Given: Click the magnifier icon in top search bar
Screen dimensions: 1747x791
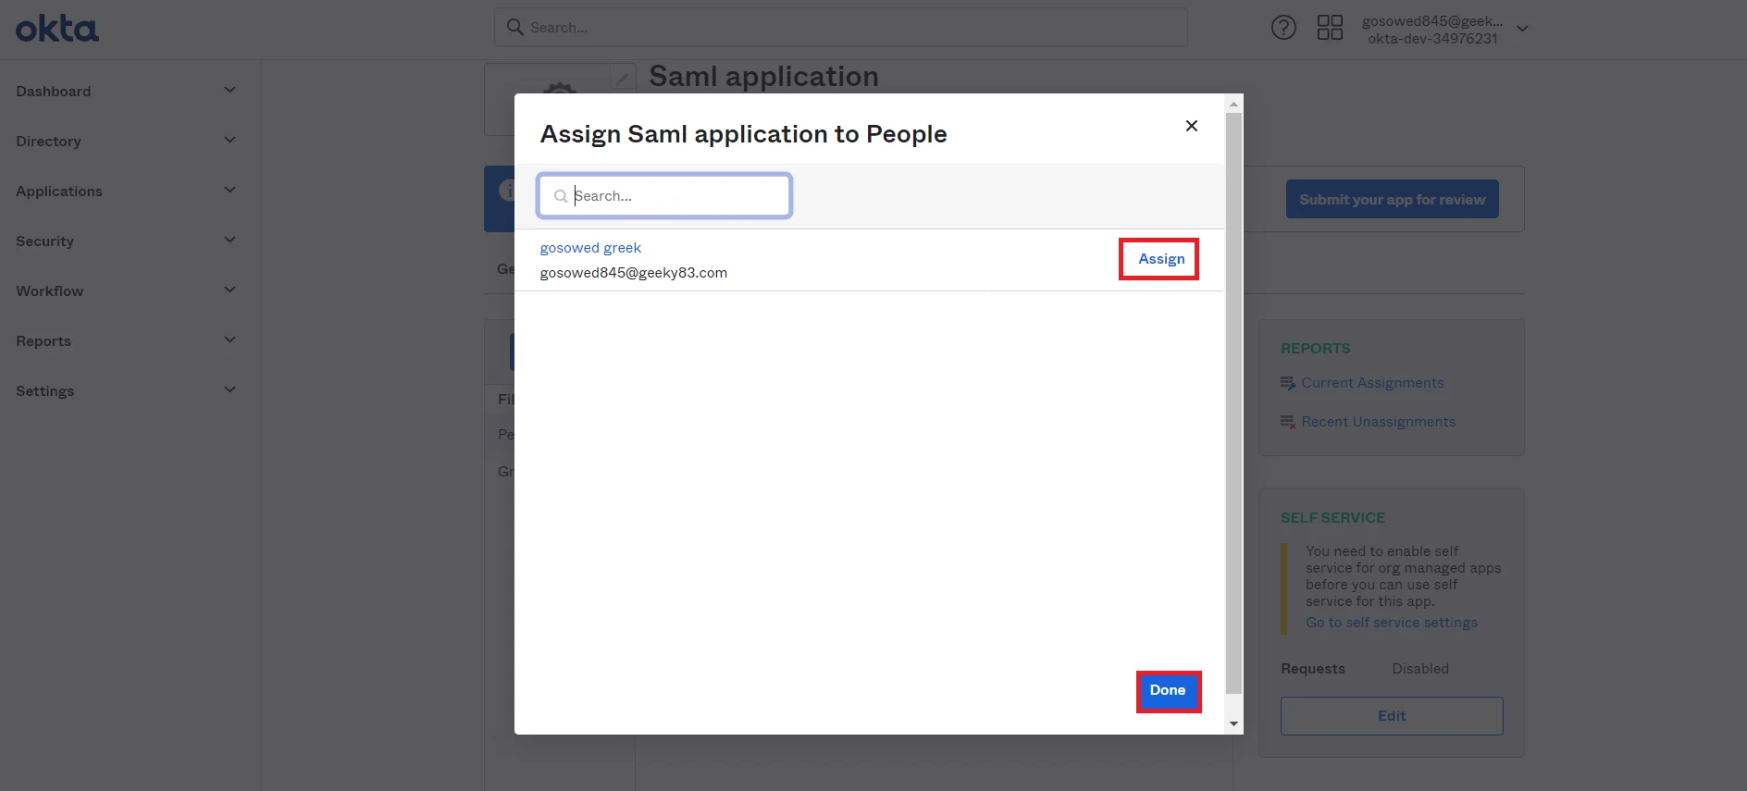Looking at the screenshot, I should click(515, 28).
